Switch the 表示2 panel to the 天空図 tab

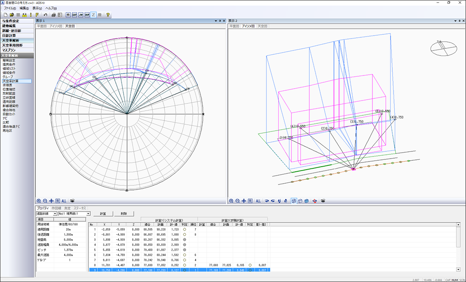(262, 26)
